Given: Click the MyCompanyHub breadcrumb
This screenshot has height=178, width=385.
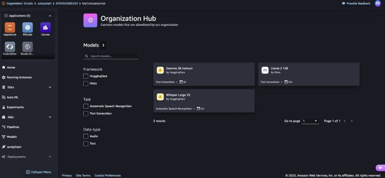Looking at the screenshot, I should click(x=94, y=3).
